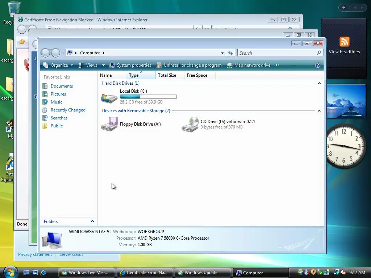Click the WINDOWSVISTA-PC name text
This screenshot has height=278, width=371.
[90, 231]
